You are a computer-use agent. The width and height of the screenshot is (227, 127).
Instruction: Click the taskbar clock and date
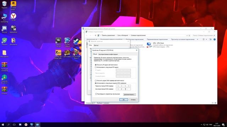click(217, 125)
